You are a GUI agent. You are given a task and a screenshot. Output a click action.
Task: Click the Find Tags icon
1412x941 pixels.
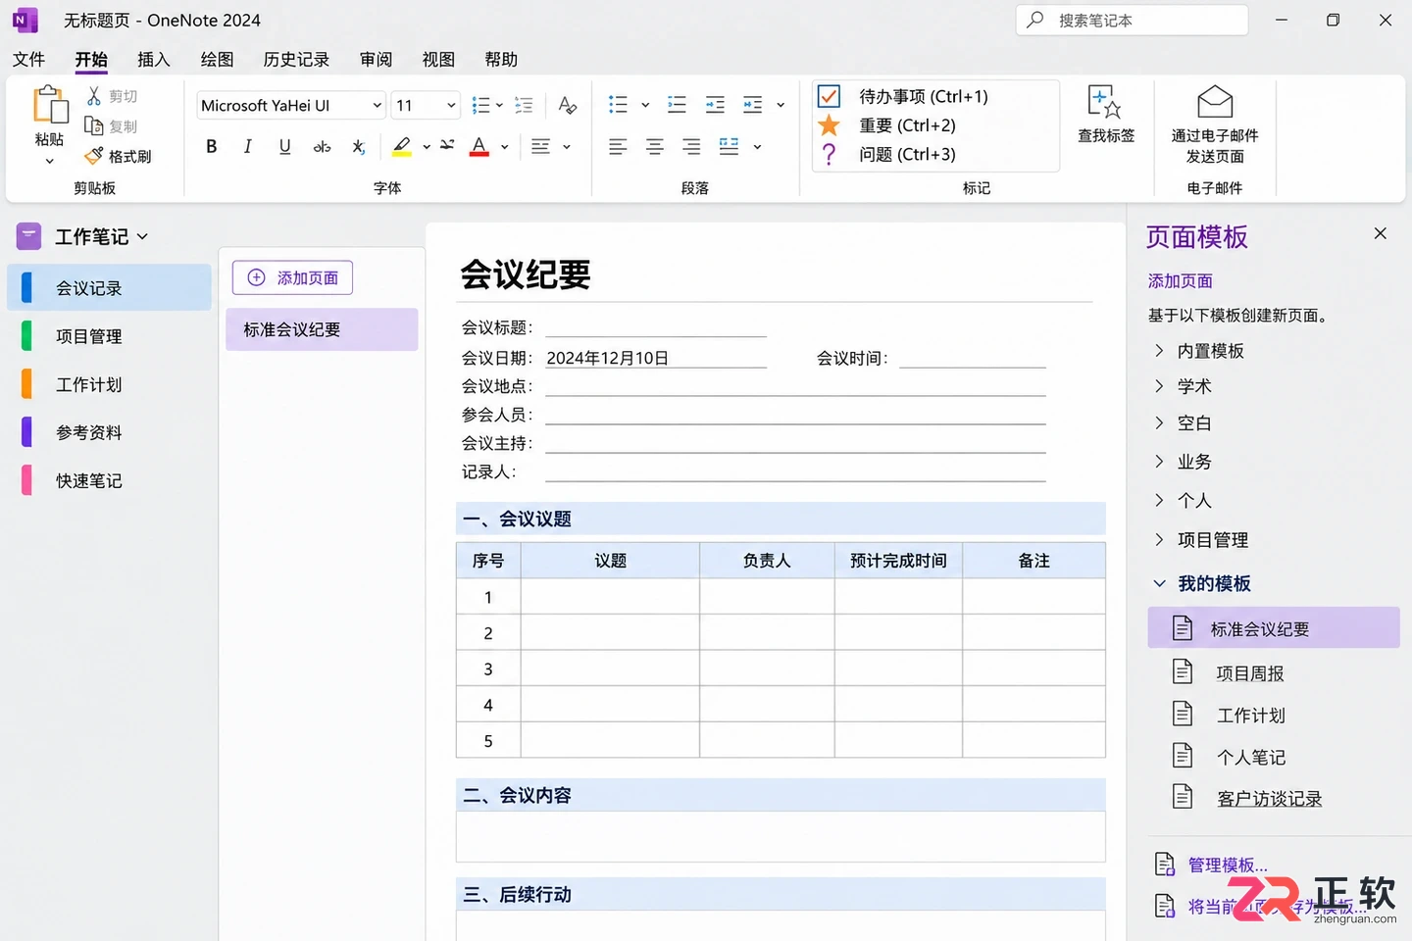(x=1105, y=102)
